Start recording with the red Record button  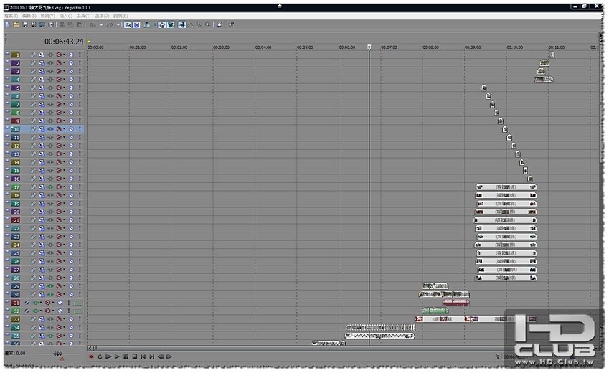tap(91, 357)
